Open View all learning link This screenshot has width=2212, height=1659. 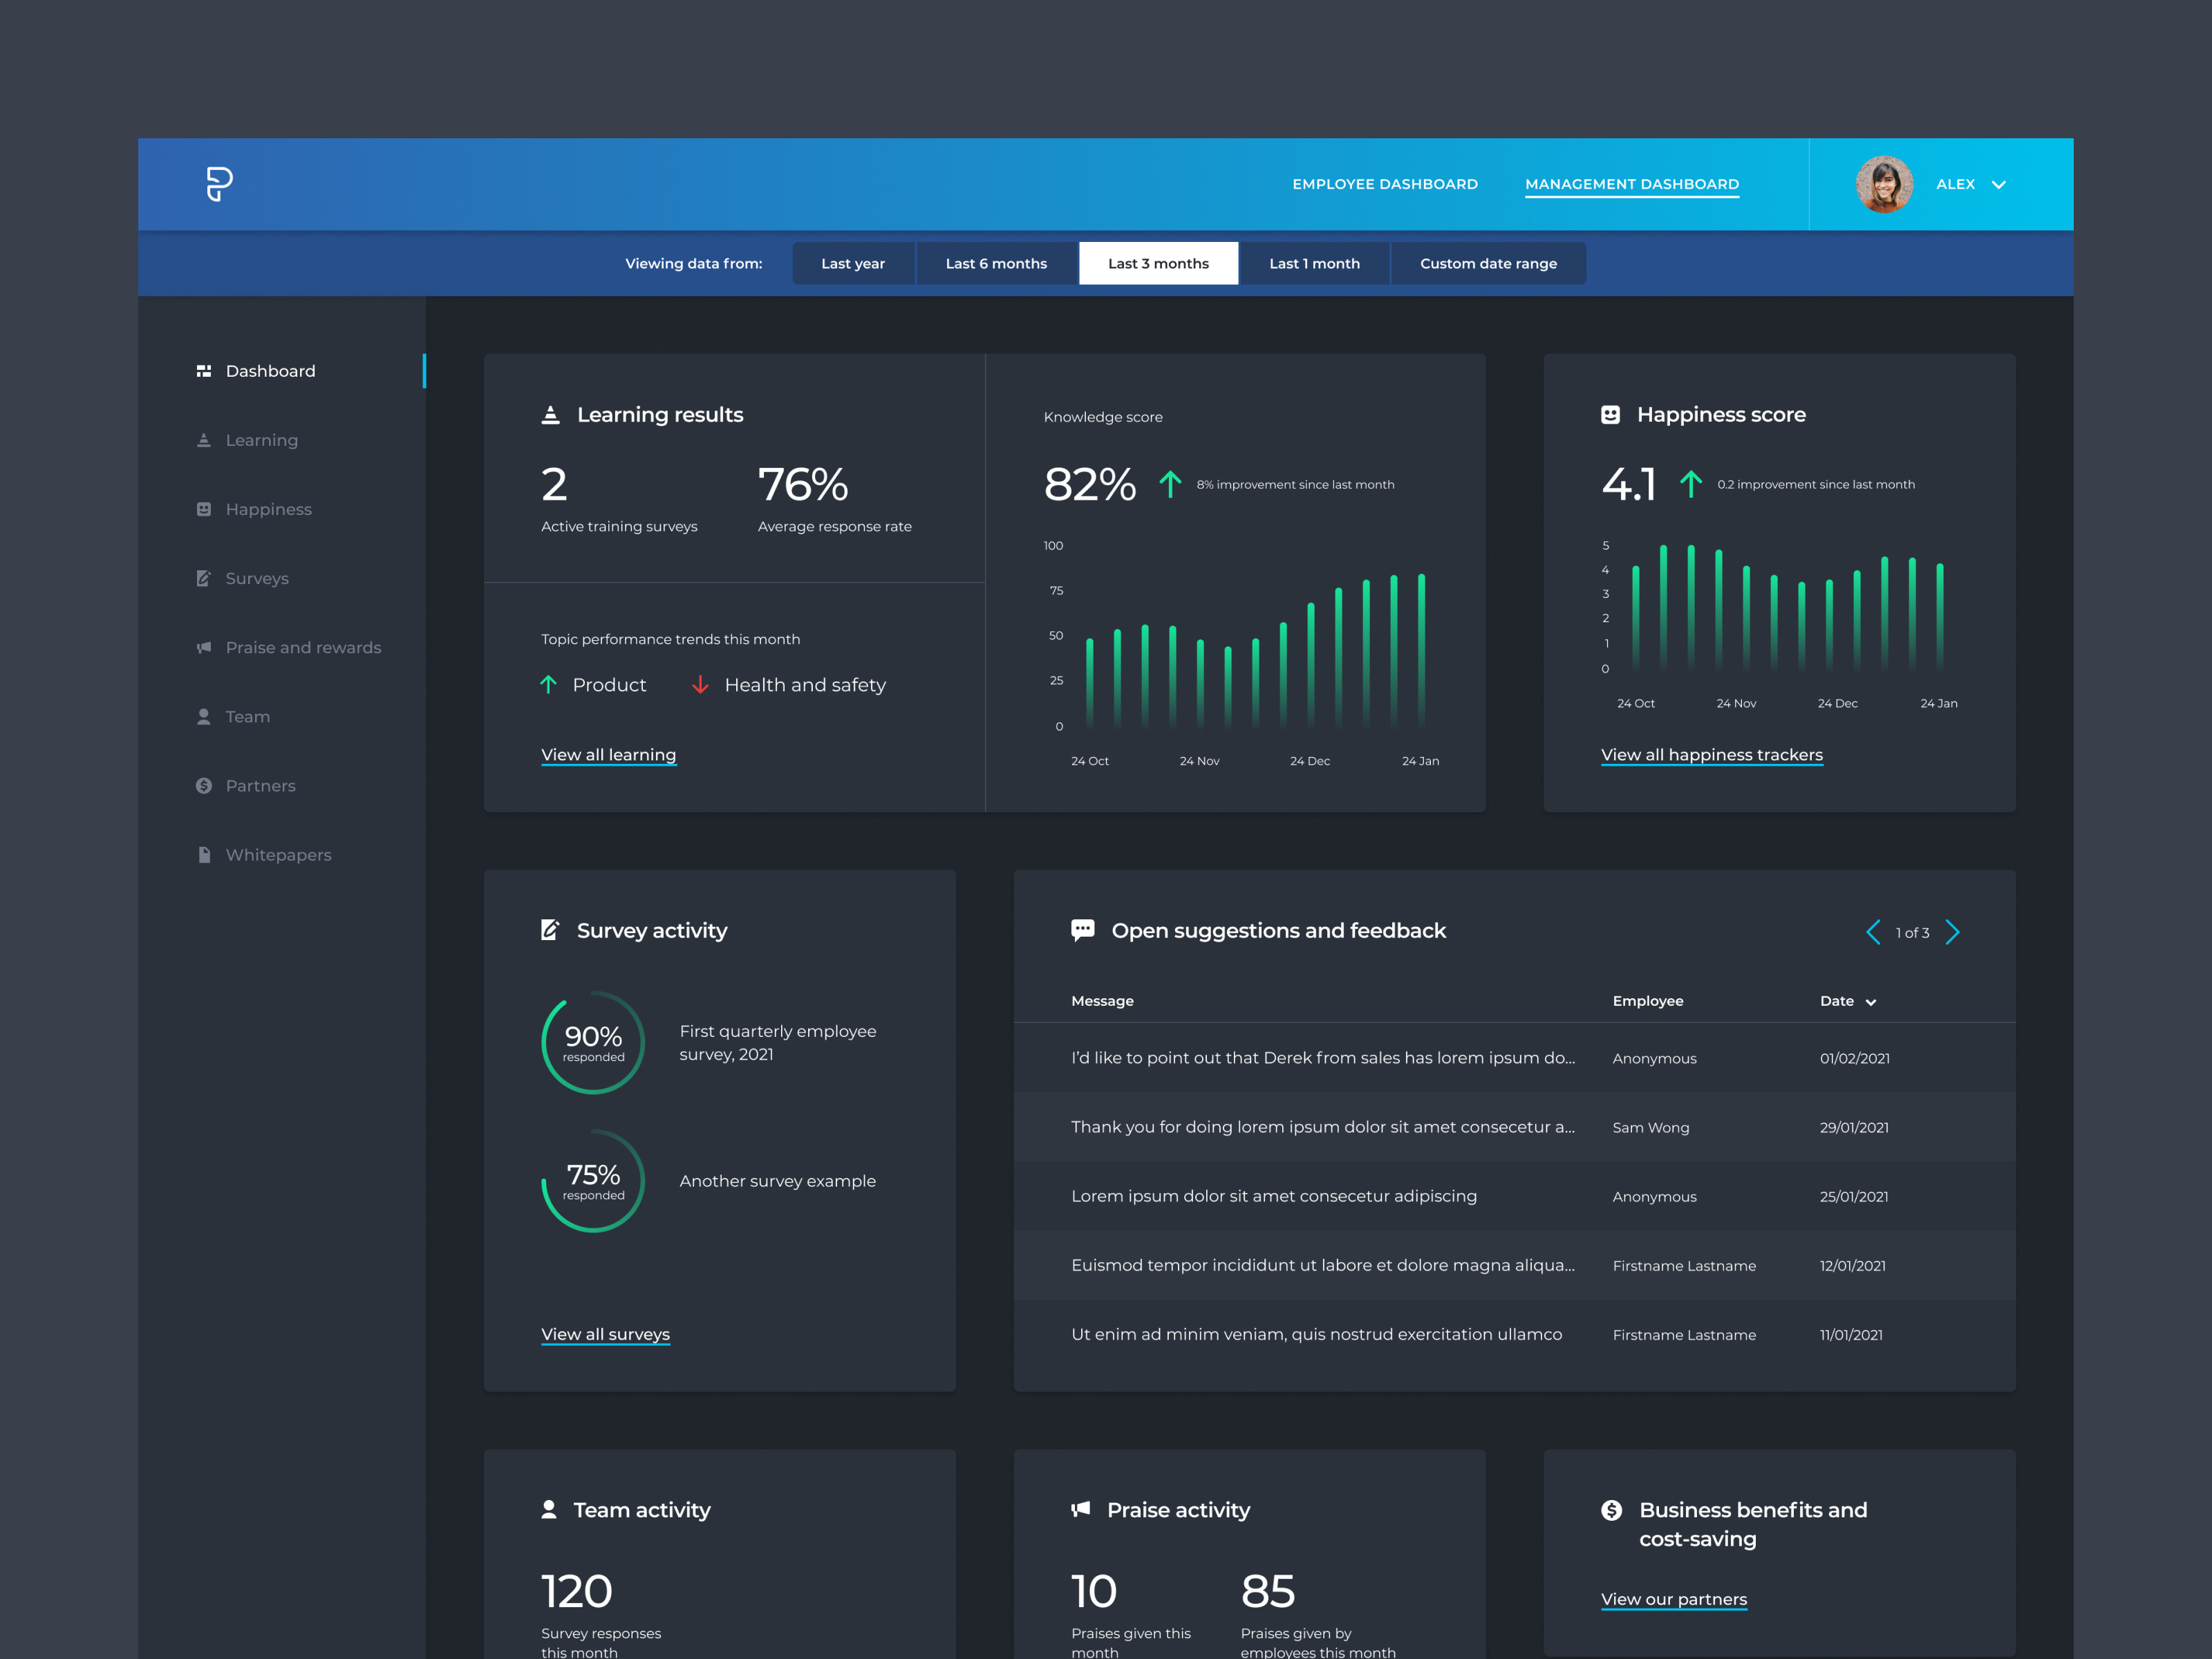pos(608,755)
